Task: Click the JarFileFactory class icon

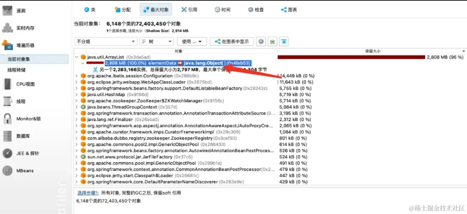Action: 83,157
